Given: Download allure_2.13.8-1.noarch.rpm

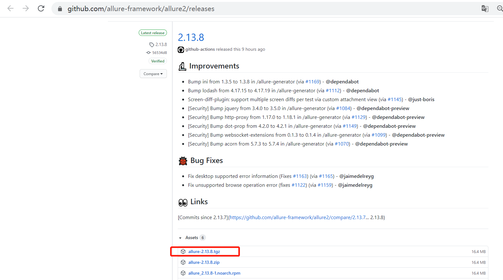Looking at the screenshot, I should [214, 273].
